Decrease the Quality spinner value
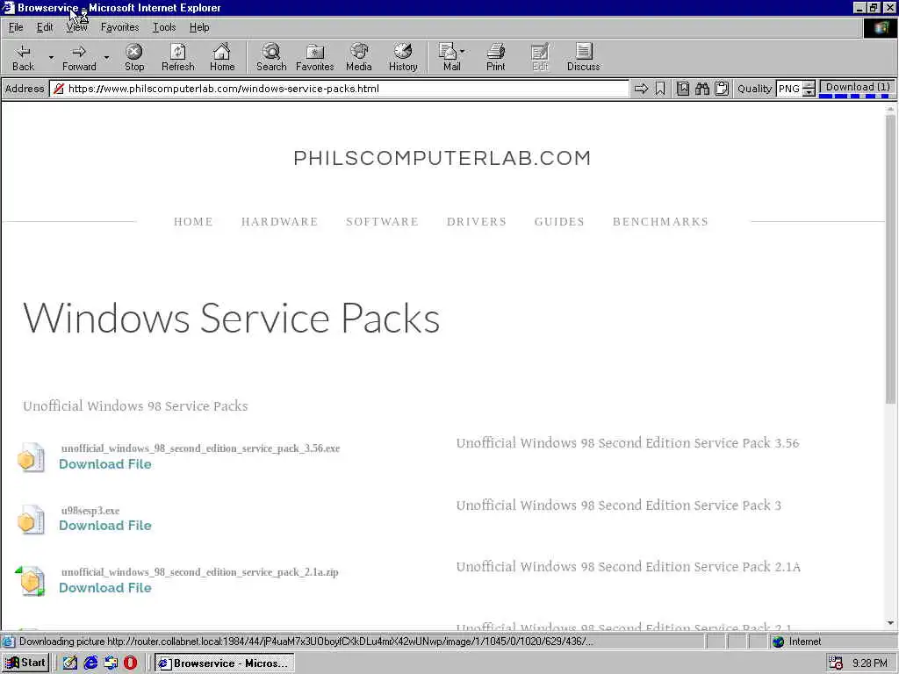This screenshot has height=674, width=899. (809, 93)
